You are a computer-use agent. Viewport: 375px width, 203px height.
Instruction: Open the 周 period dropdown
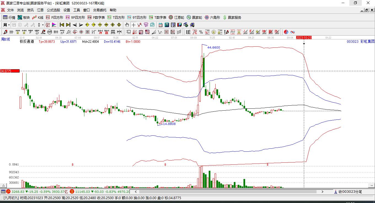(x=6, y=25)
